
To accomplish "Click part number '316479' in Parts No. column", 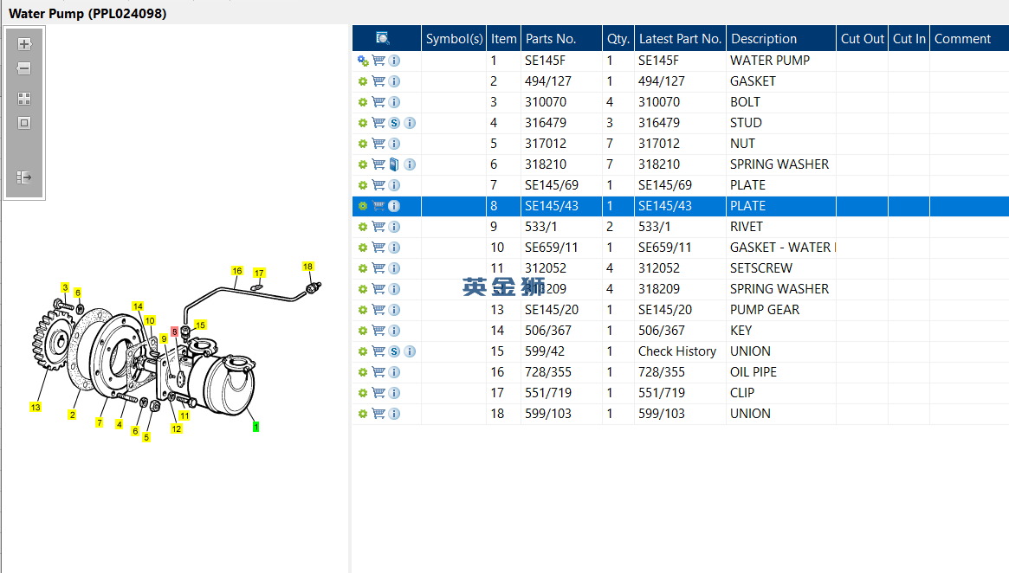I will click(546, 123).
